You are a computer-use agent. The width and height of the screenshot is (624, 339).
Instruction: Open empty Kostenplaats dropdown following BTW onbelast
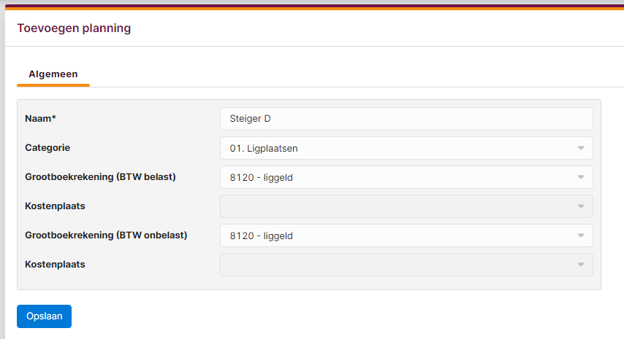(x=406, y=265)
